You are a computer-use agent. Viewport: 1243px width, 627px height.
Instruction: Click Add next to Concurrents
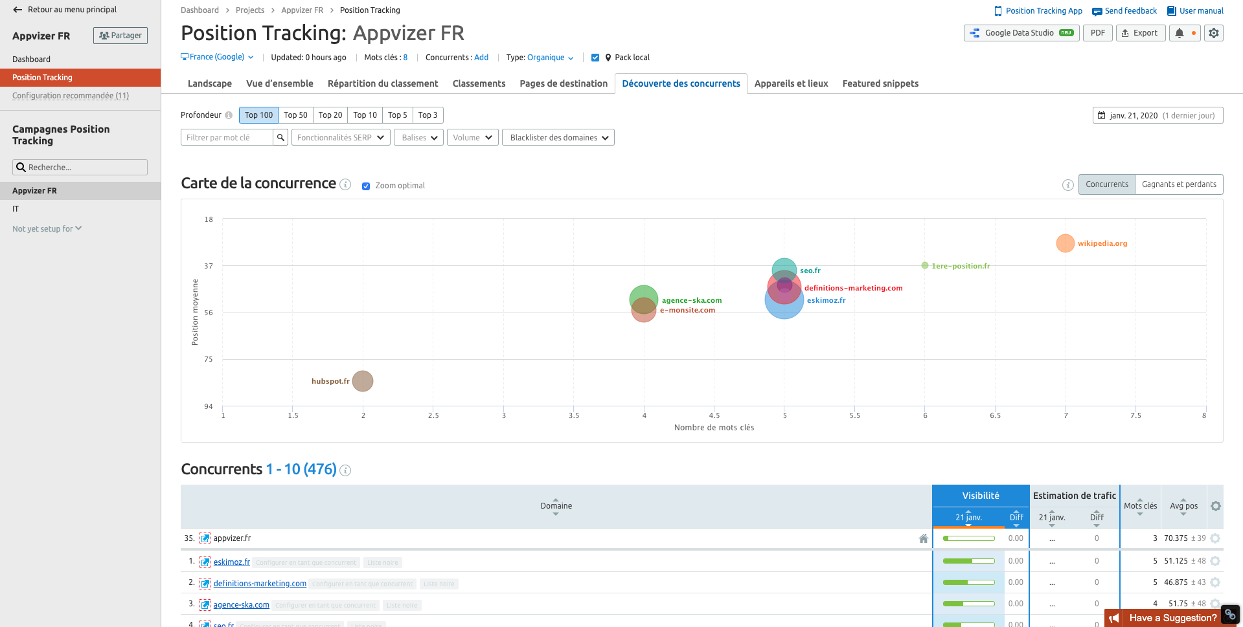click(481, 58)
